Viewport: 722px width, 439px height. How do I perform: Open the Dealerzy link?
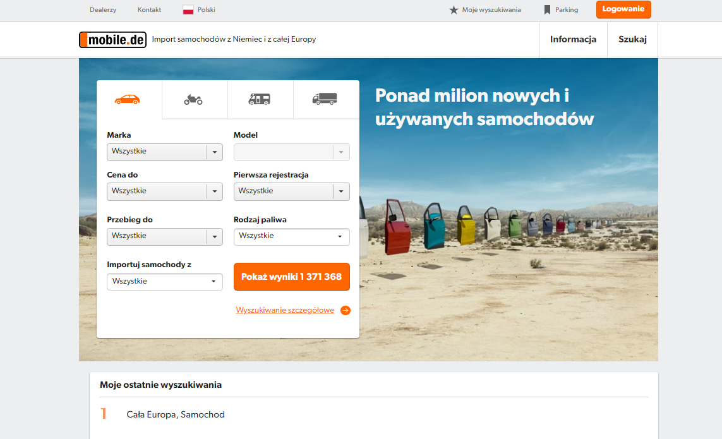tap(103, 9)
